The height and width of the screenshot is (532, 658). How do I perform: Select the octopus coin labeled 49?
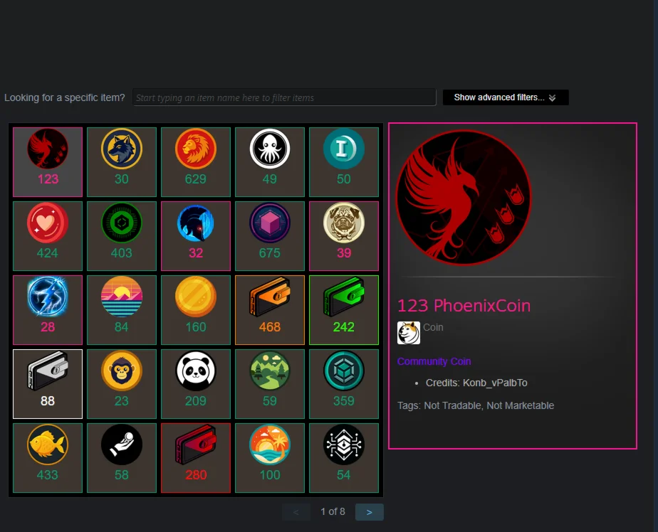[270, 162]
